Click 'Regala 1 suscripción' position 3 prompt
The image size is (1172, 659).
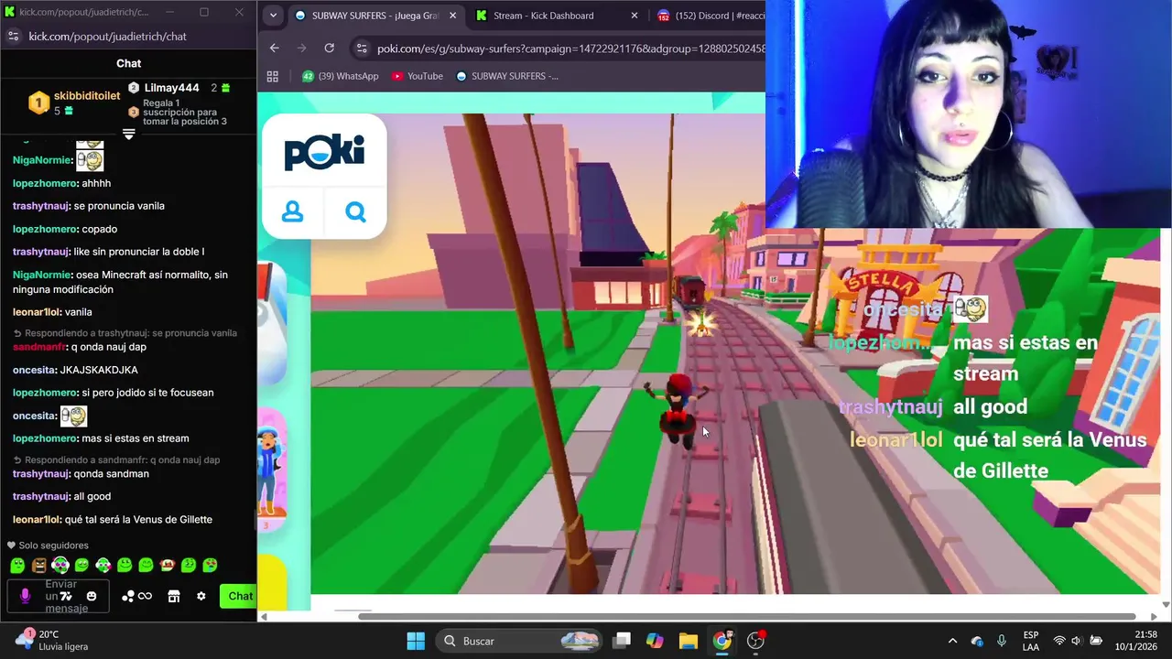pyautogui.click(x=179, y=112)
